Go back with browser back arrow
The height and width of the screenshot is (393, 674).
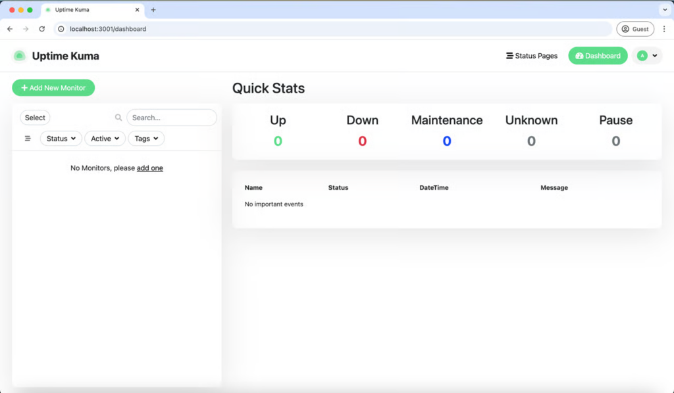point(10,29)
